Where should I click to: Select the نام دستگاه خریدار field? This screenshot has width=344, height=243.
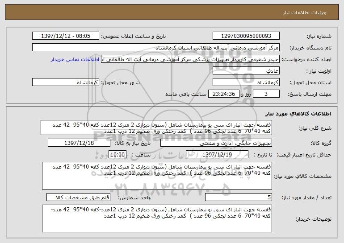coord(156,48)
